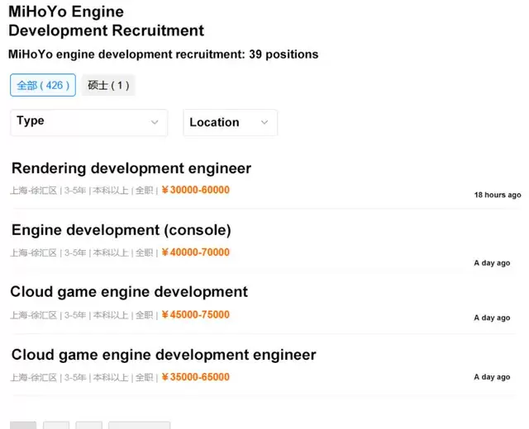This screenshot has height=429, width=529.
Task: Click 'A day ago' on the ¥45000-75000 row
Action: [x=492, y=318]
